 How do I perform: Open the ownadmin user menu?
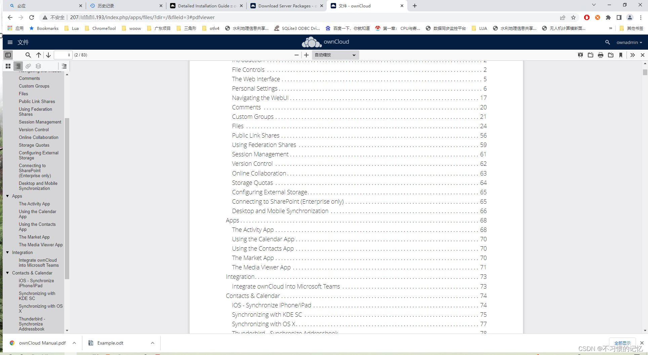[x=629, y=42]
